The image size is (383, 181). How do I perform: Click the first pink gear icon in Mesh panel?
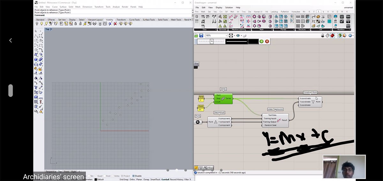click(x=254, y=17)
